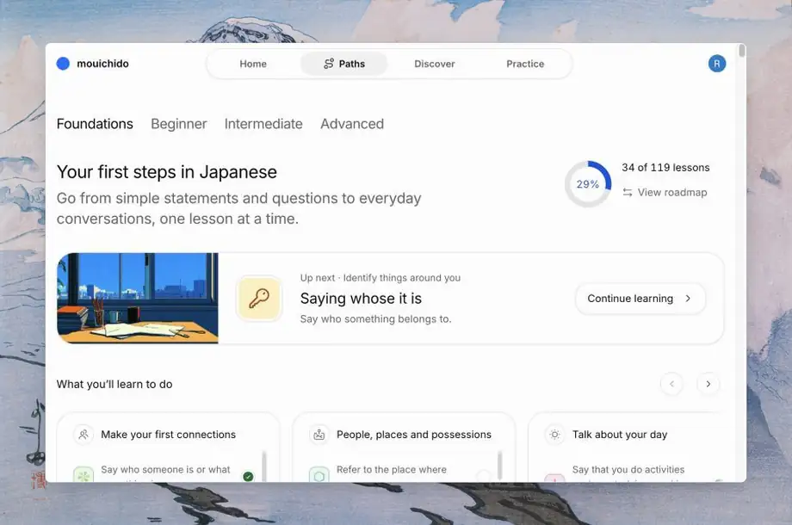Click the chevron inside Continue learning
Image resolution: width=792 pixels, height=525 pixels.
688,299
